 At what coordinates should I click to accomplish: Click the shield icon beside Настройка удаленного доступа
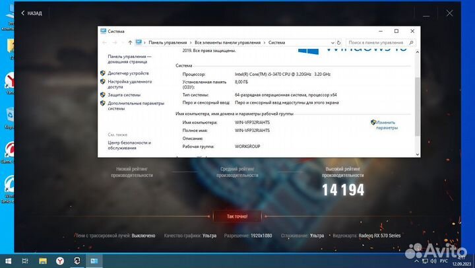click(x=103, y=82)
